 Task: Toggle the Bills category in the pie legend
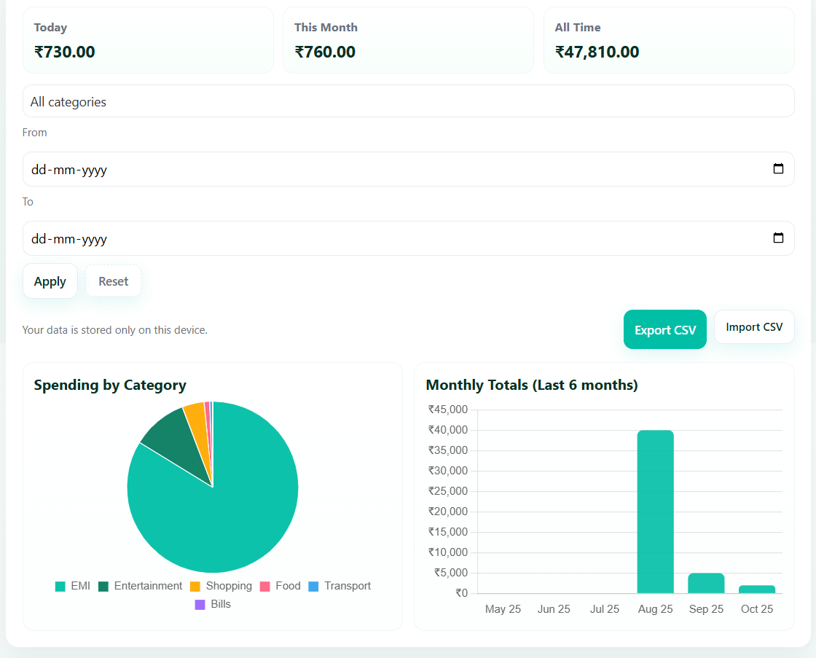[x=212, y=603]
